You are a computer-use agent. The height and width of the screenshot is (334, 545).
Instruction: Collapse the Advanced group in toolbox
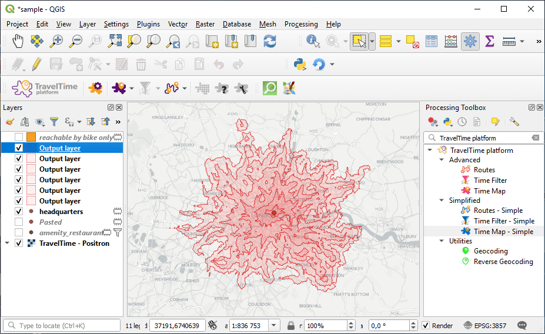click(442, 160)
